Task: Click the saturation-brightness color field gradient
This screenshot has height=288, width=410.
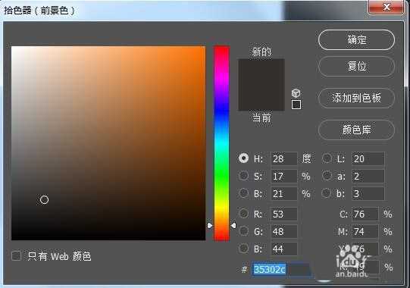Action: click(108, 143)
